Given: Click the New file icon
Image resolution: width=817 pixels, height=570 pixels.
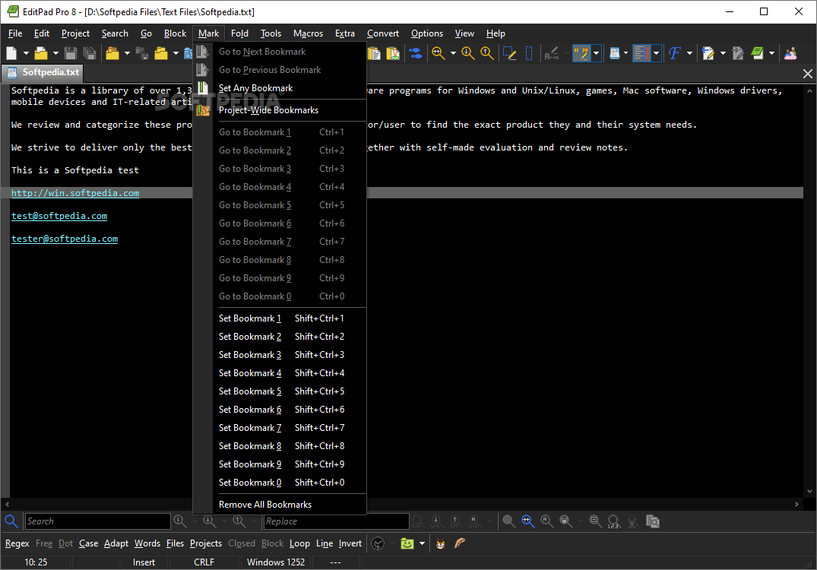Looking at the screenshot, I should click(11, 53).
